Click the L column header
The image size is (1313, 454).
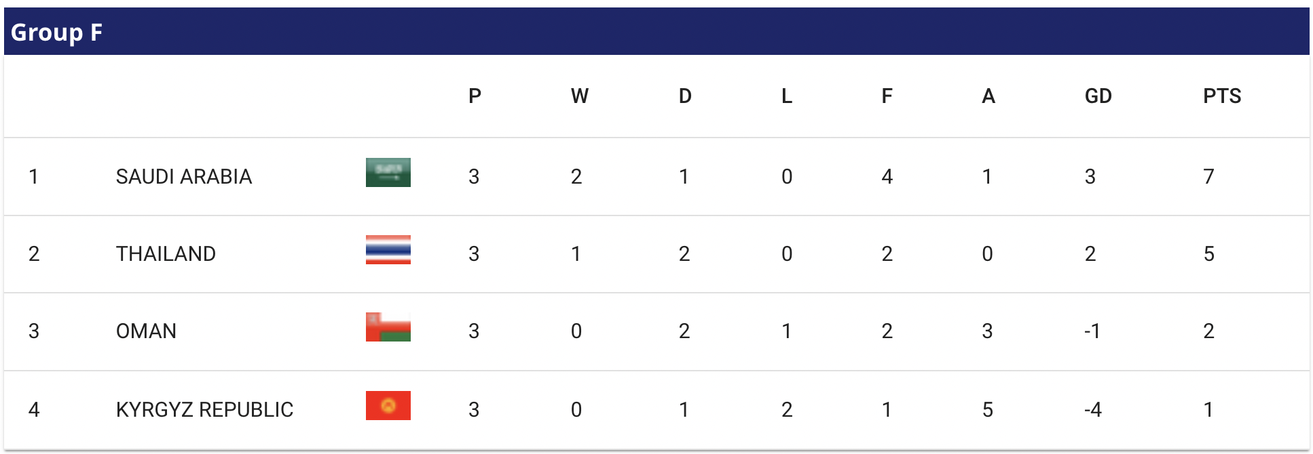(x=786, y=96)
